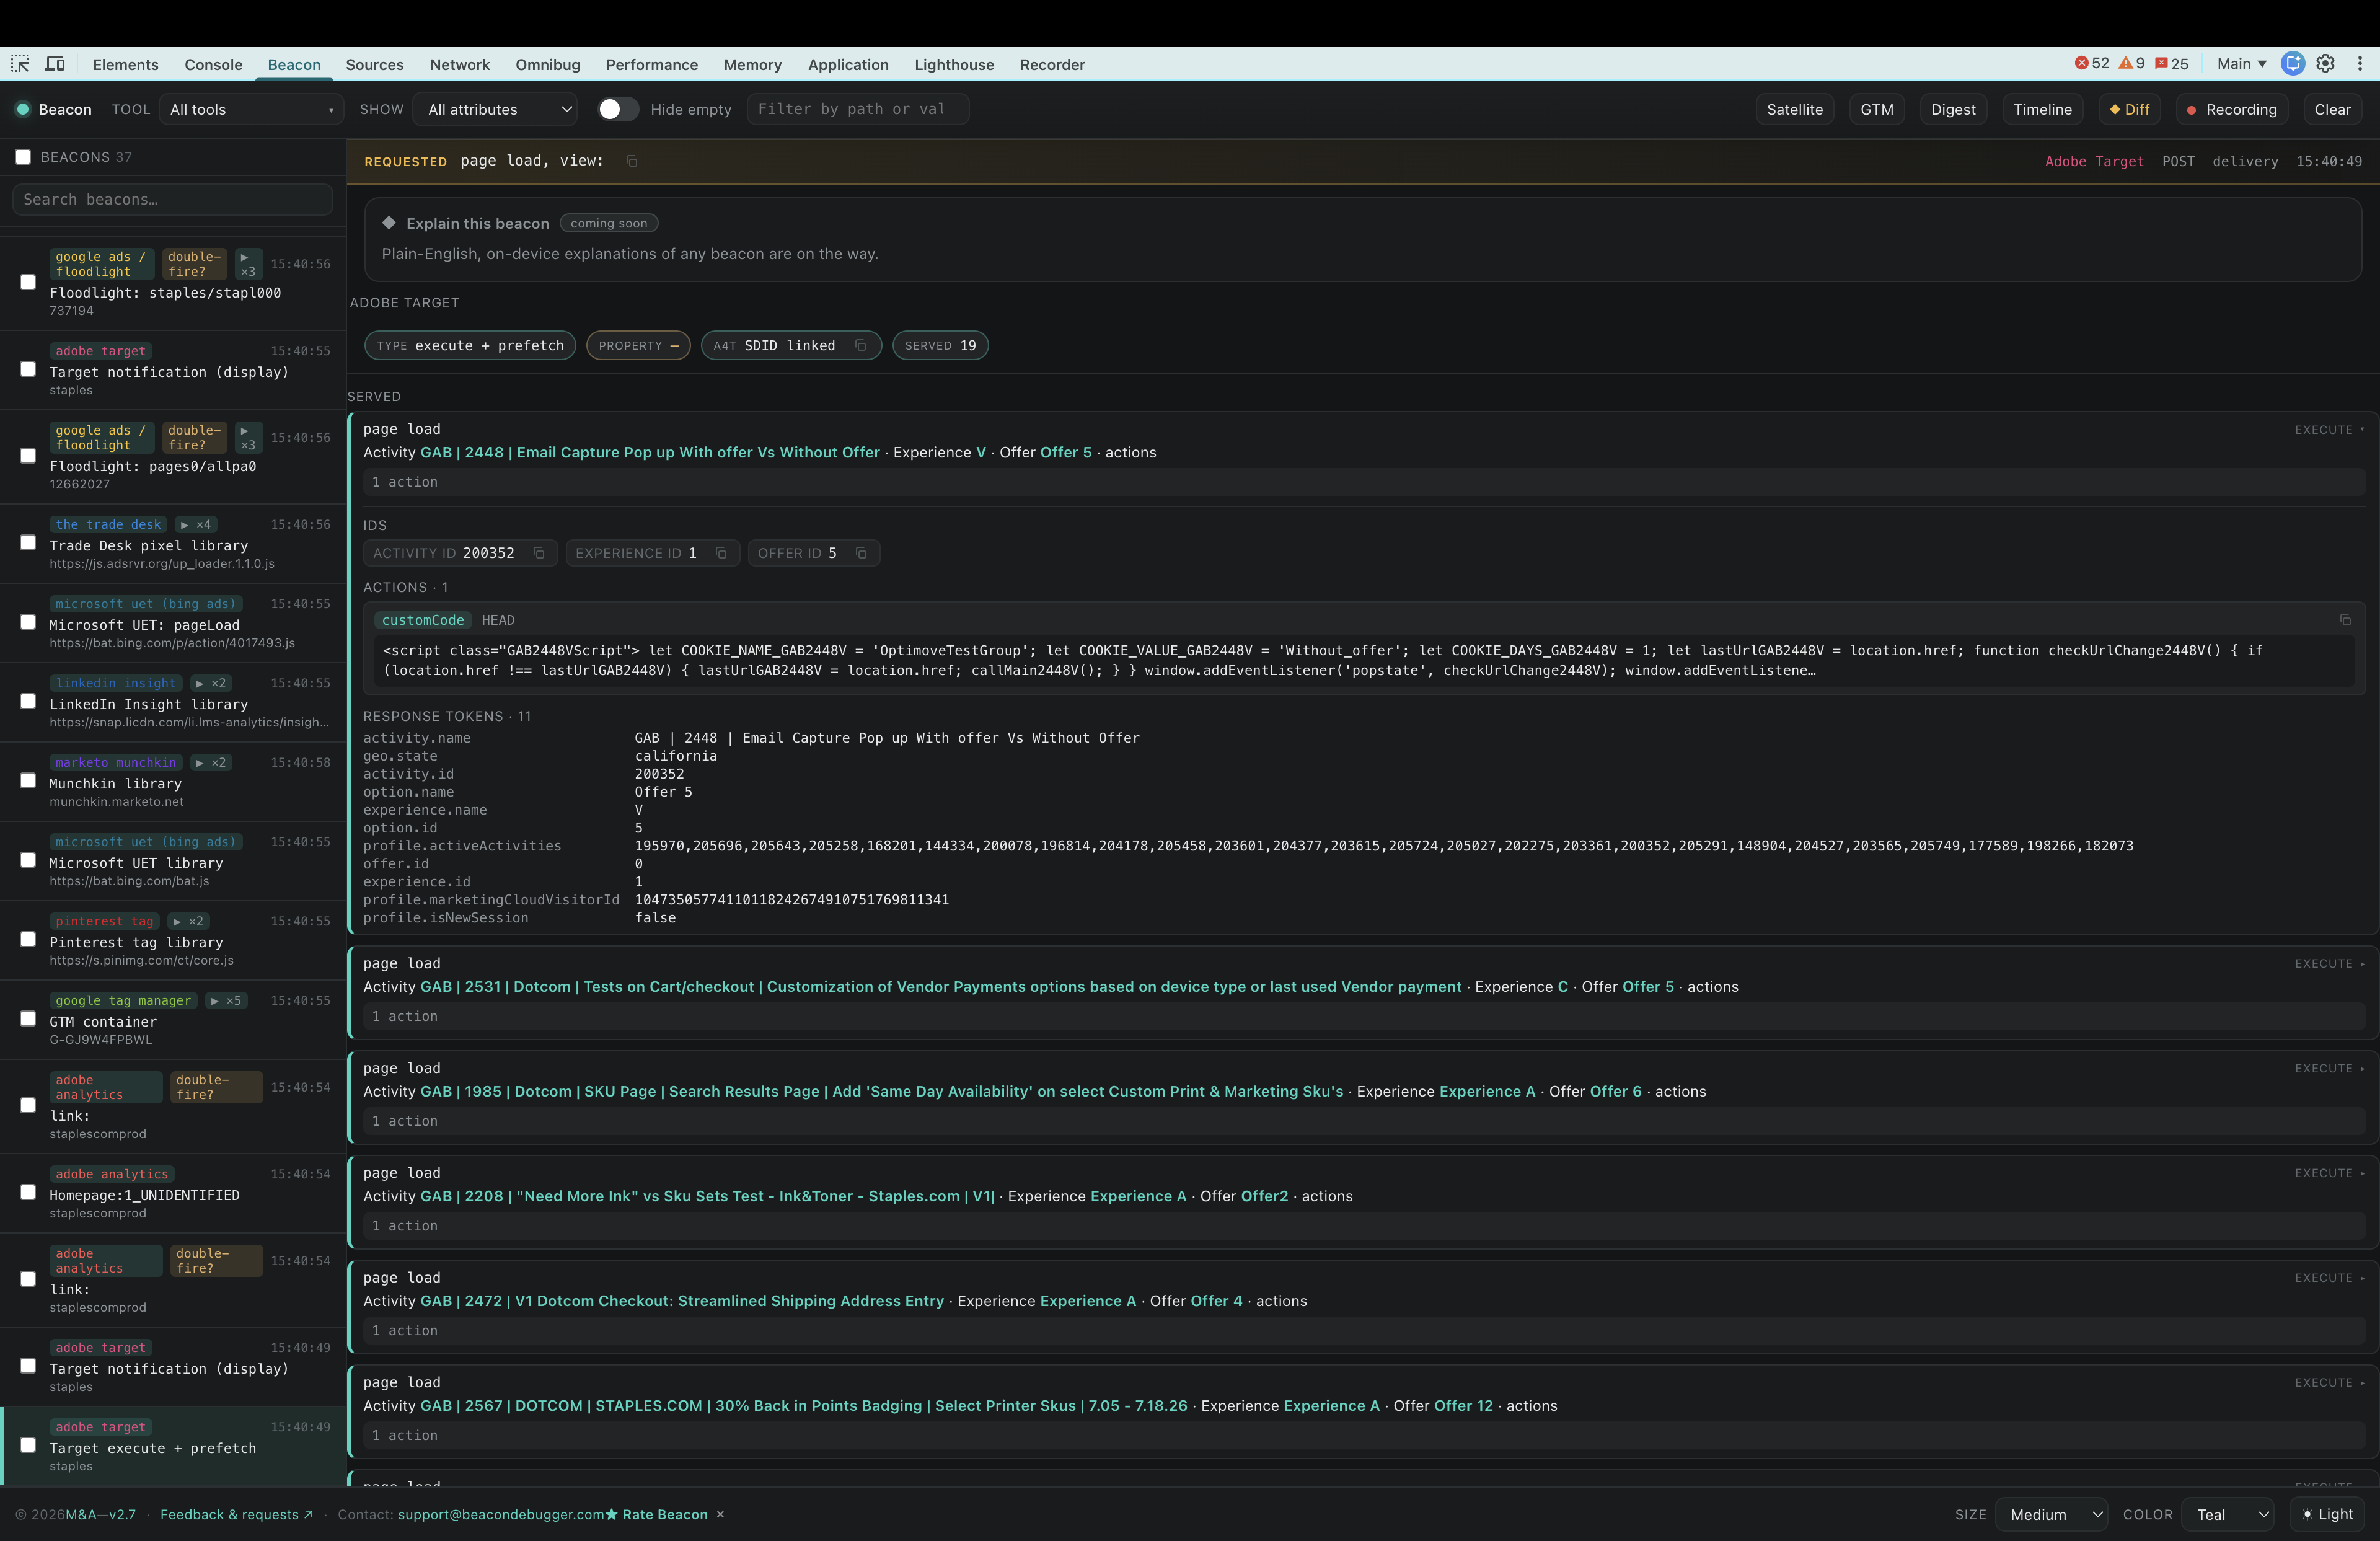The width and height of the screenshot is (2380, 1541).
Task: Open DevTools more options kebab menu
Action: coord(2360,64)
